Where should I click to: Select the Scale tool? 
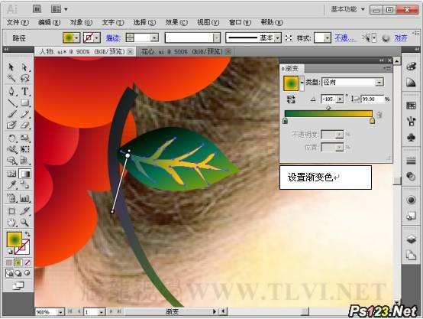(x=25, y=138)
